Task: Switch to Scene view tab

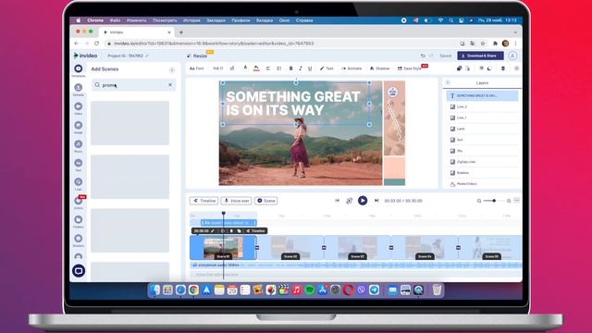Action: (266, 201)
